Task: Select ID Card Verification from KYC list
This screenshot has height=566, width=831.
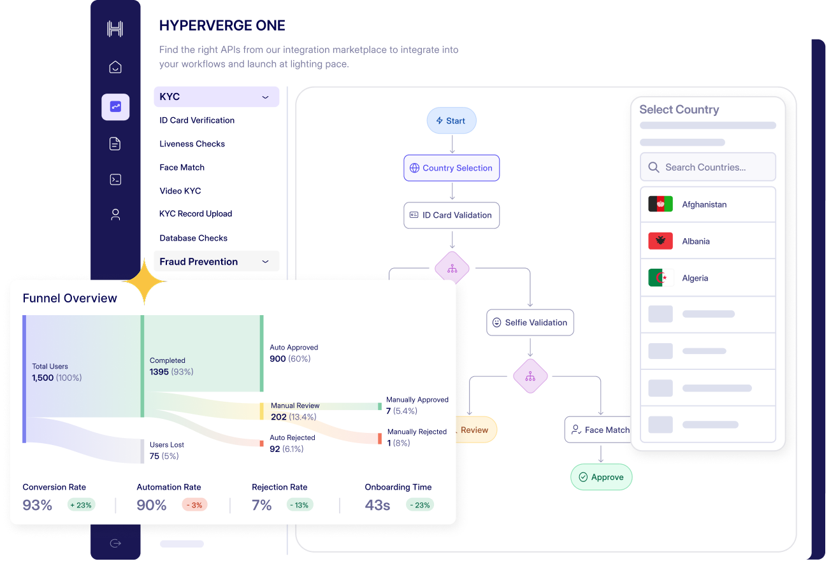Action: 197,120
